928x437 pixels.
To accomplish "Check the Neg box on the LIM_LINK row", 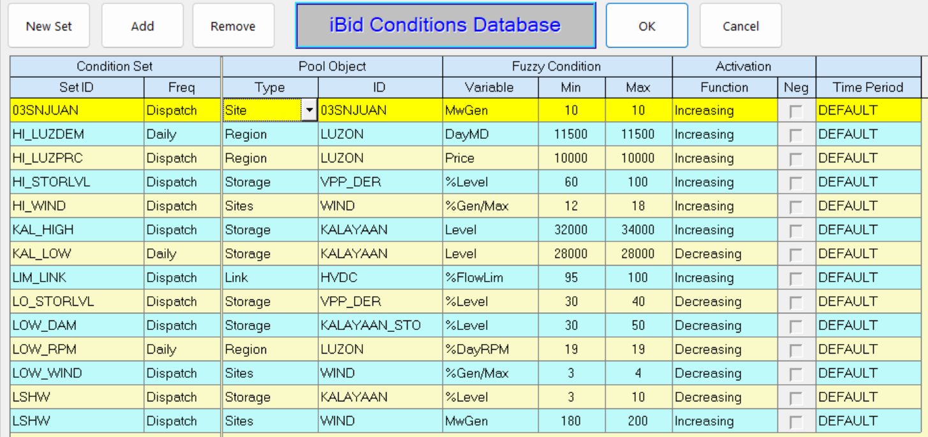I will 796,277.
